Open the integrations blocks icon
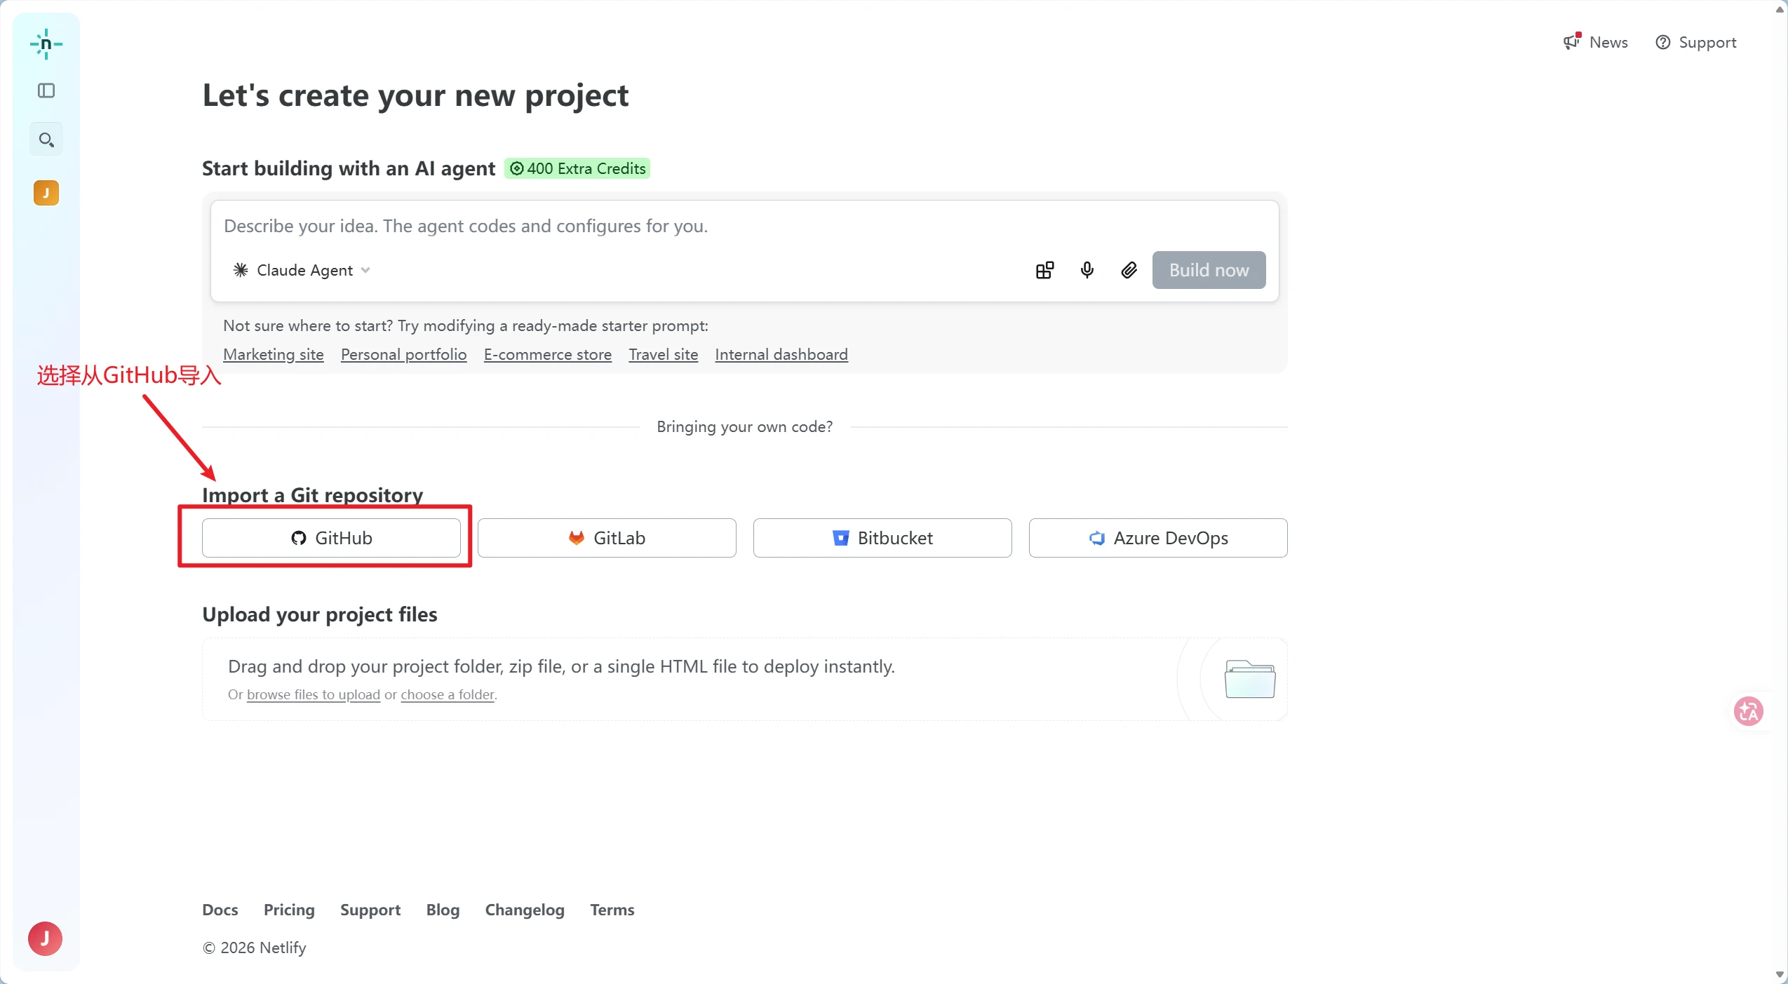Viewport: 1788px width, 984px height. 1044,270
